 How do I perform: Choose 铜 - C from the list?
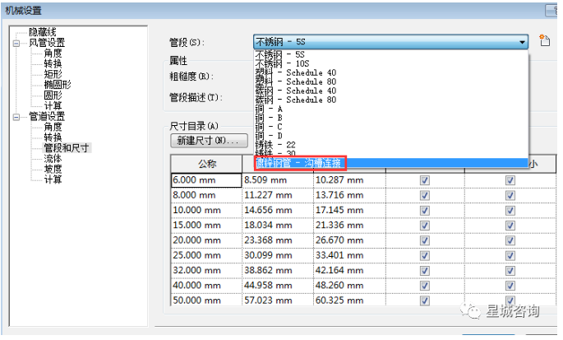391,127
